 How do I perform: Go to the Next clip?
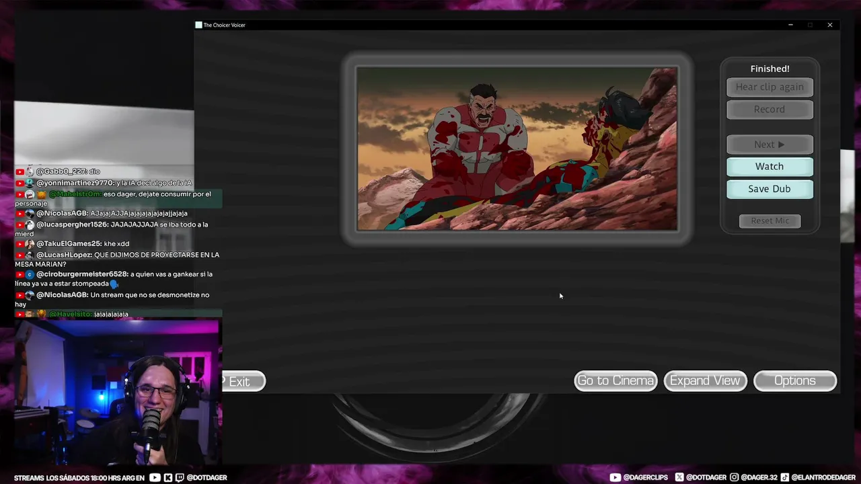coord(770,145)
